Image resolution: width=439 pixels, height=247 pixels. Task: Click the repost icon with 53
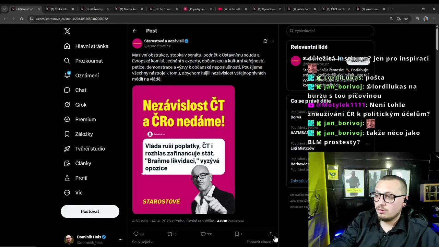169,234
